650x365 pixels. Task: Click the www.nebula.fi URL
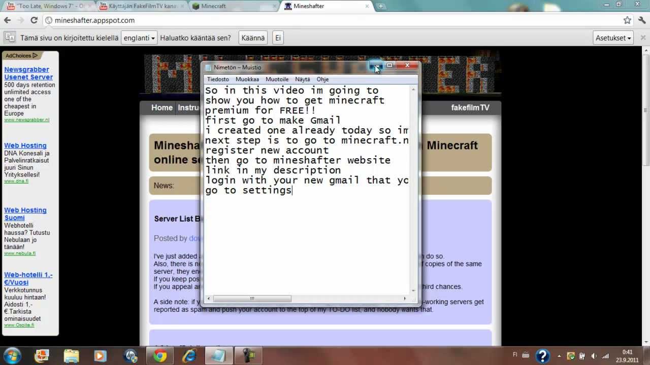pos(20,253)
